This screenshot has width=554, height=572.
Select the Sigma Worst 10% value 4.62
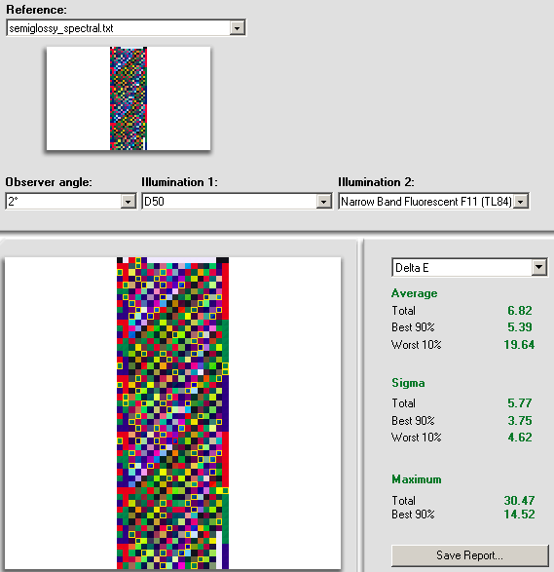pyautogui.click(x=520, y=437)
